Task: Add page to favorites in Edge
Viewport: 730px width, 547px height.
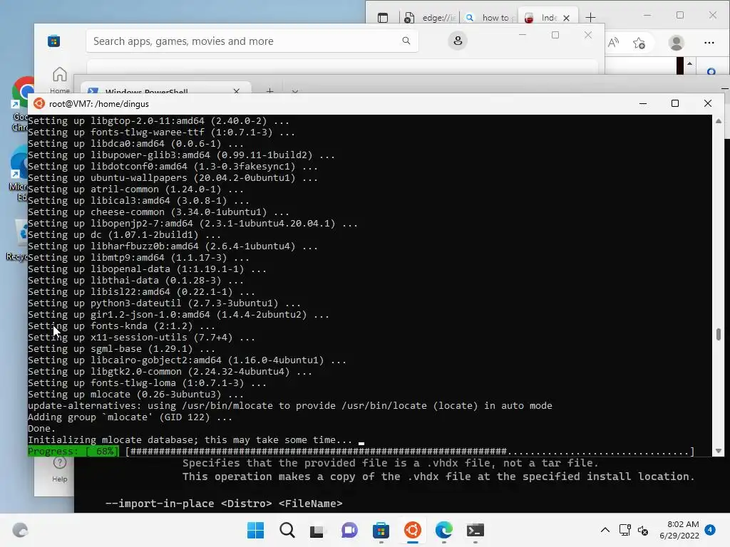Action: pyautogui.click(x=639, y=43)
